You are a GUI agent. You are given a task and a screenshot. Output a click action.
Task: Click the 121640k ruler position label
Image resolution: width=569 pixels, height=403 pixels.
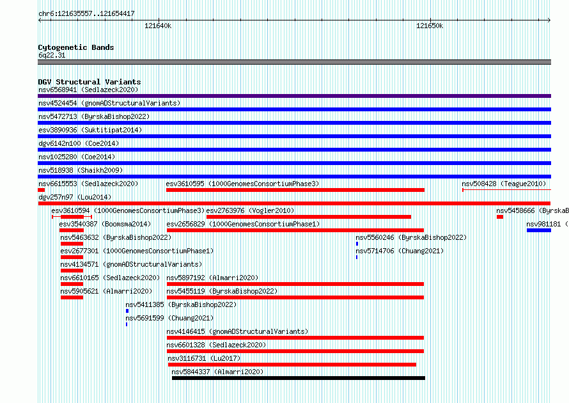[x=158, y=26]
